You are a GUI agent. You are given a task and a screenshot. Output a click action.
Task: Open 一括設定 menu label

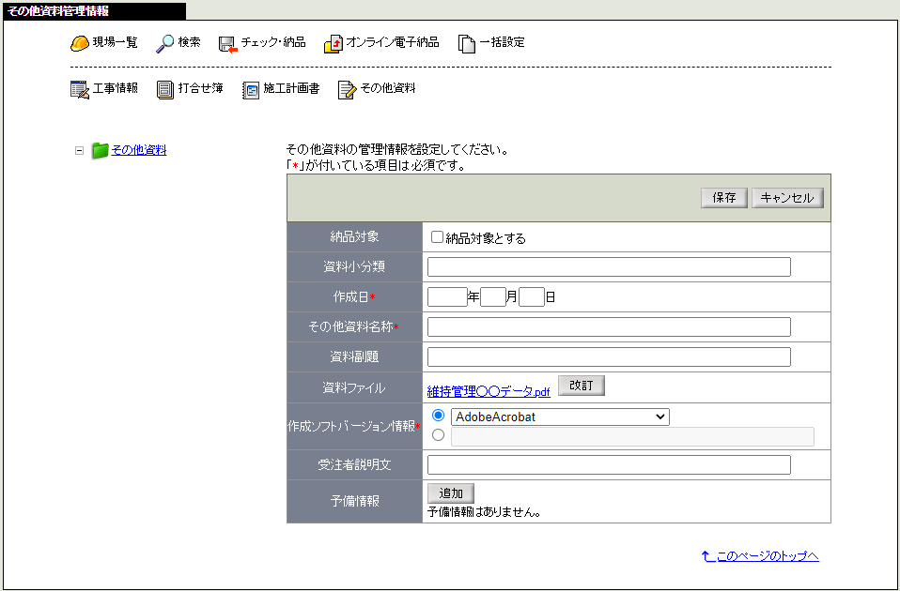(503, 42)
